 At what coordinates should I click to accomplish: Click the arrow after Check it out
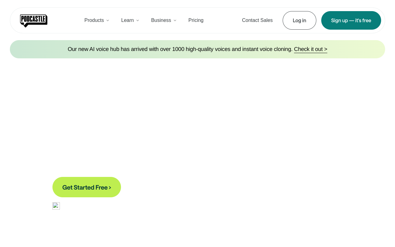pyautogui.click(x=326, y=49)
